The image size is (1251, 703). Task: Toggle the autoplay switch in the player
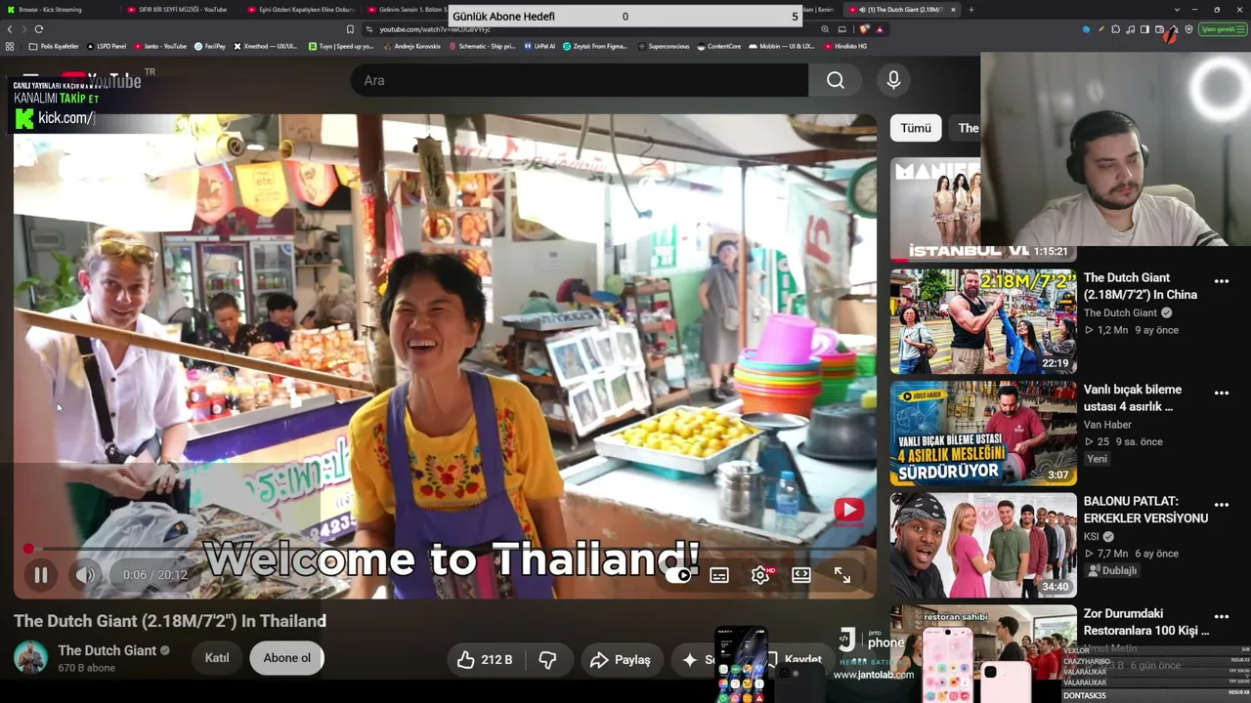click(678, 575)
